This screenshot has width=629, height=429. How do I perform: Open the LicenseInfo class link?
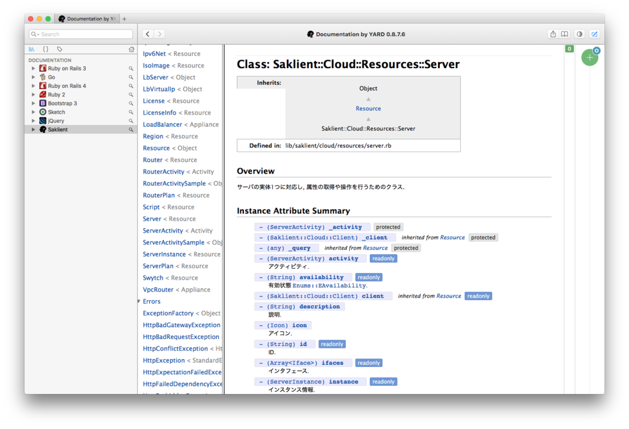pos(159,113)
